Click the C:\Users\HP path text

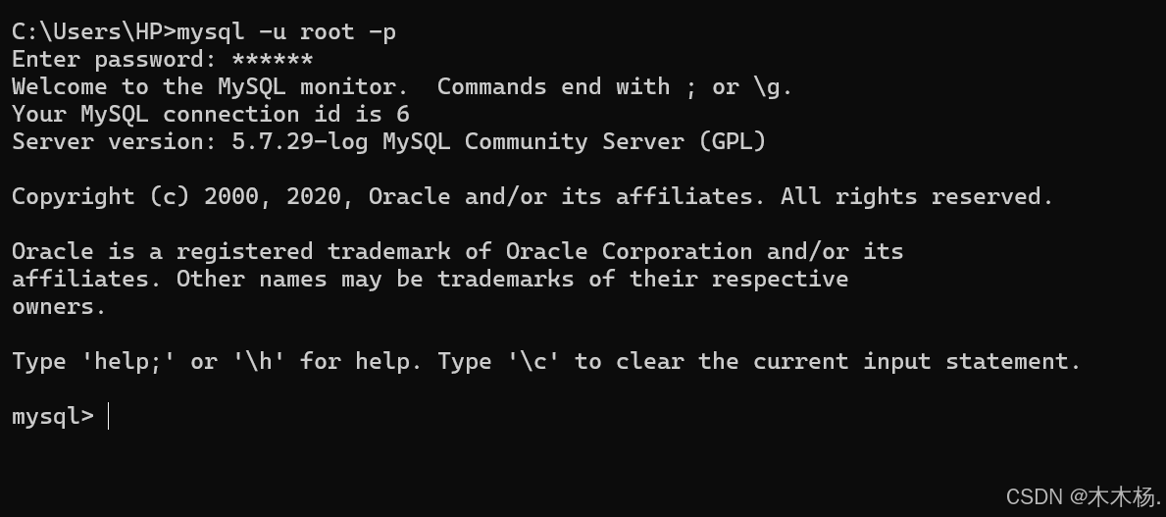point(89,32)
